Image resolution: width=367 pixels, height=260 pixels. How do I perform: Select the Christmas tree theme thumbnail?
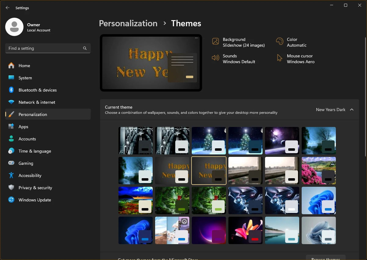(209, 141)
